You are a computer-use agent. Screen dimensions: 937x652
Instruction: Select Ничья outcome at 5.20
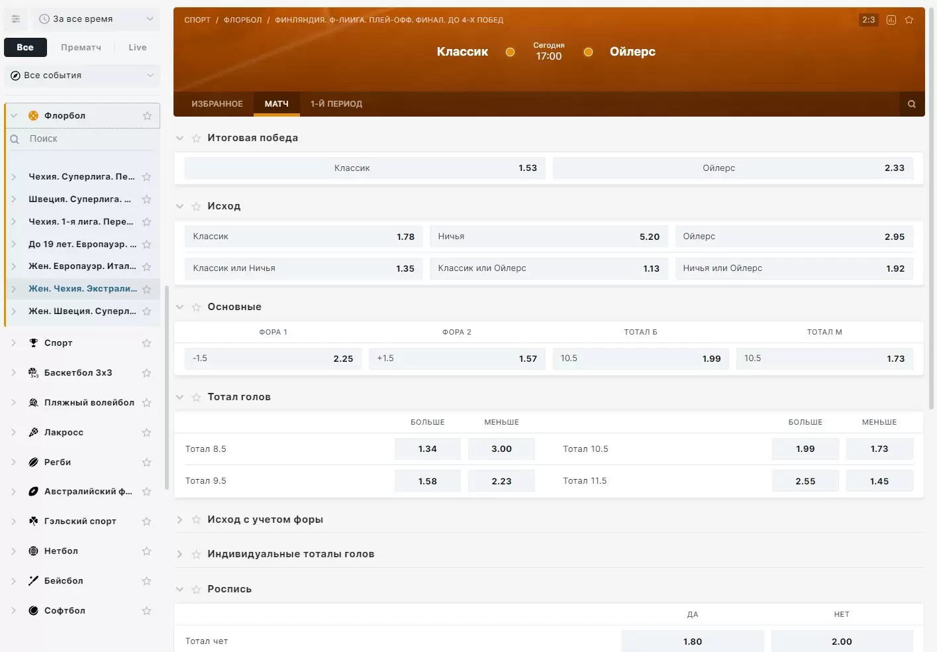tap(549, 237)
